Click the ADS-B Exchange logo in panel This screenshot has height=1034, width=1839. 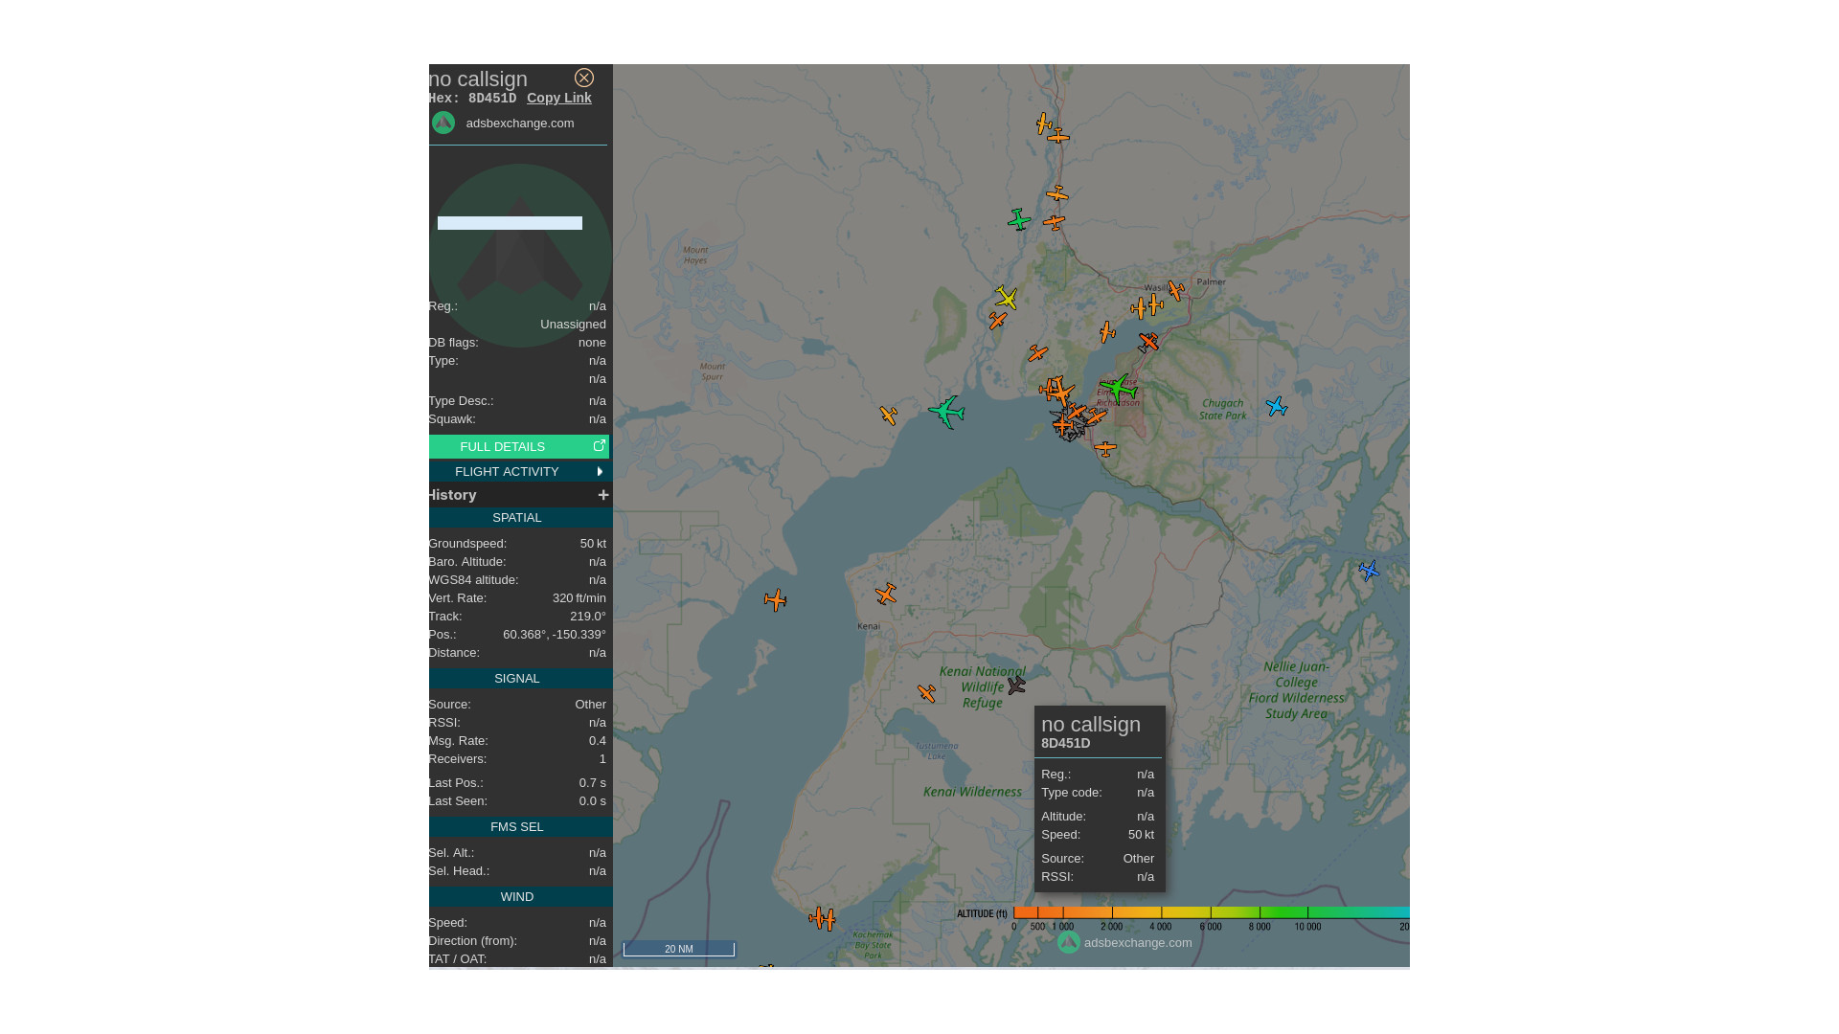coord(443,123)
